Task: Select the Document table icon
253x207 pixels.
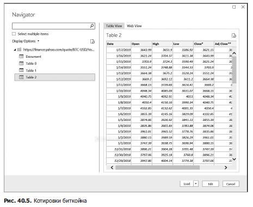Action: pos(21,57)
